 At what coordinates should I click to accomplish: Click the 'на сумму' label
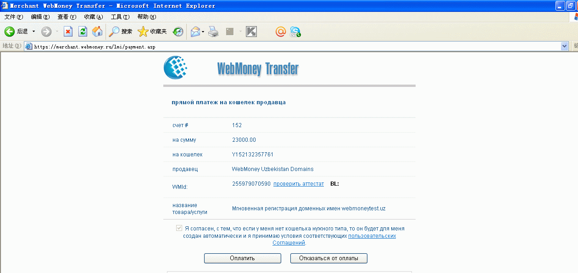click(184, 140)
